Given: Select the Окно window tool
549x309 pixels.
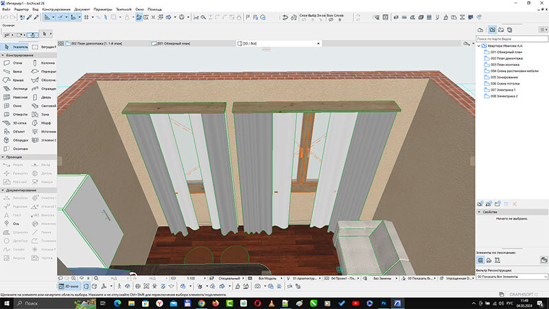Looking at the screenshot, I should pyautogui.click(x=14, y=106).
